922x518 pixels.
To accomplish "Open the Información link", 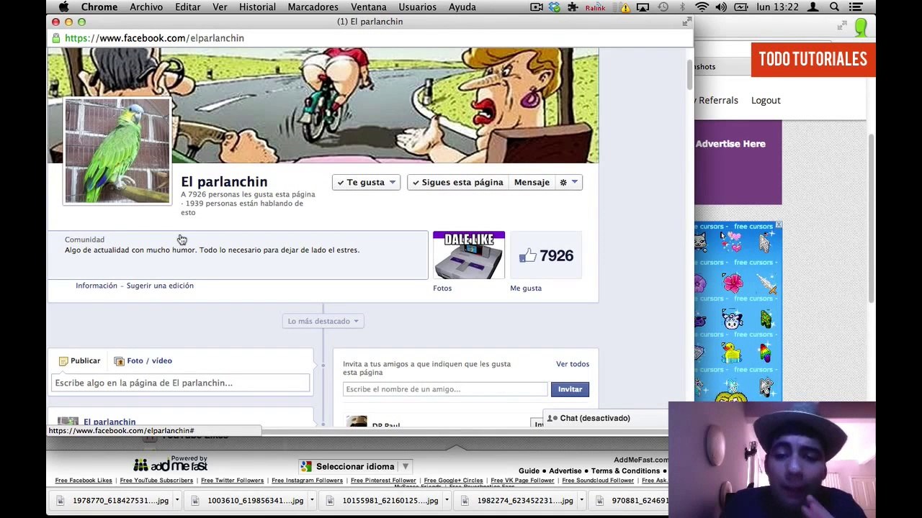I will click(x=97, y=286).
